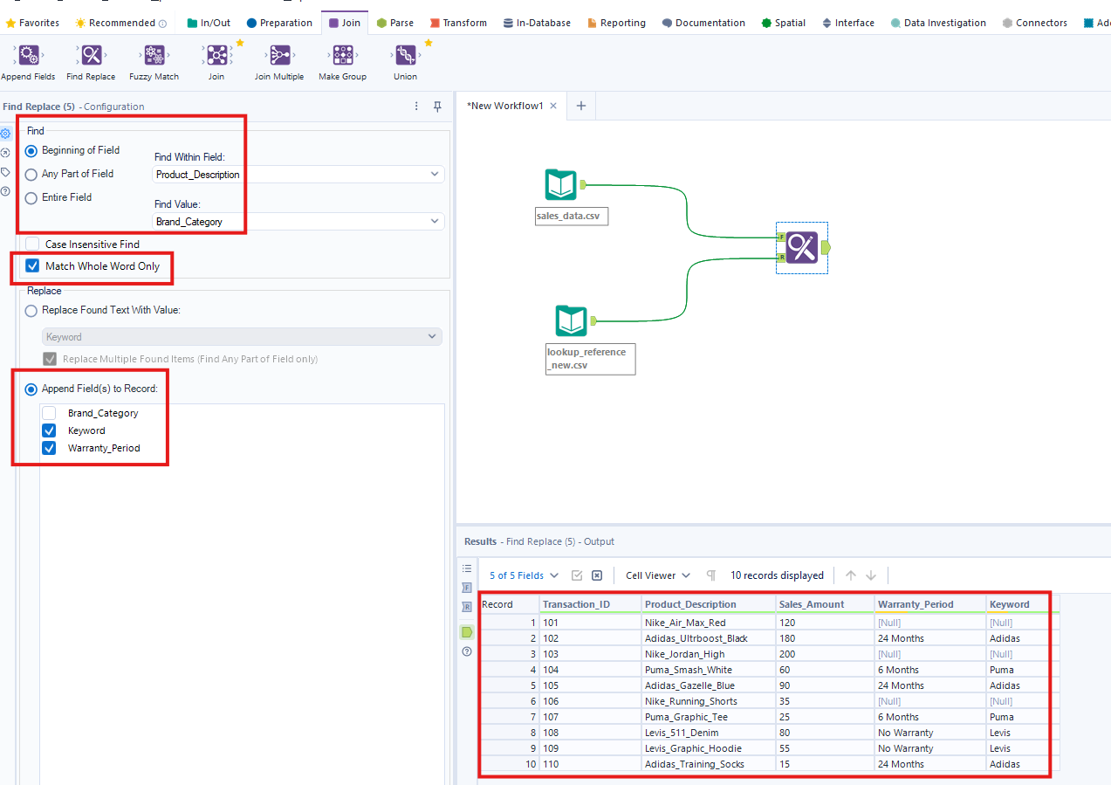
Task: Add a new workflow tab
Action: pos(580,106)
